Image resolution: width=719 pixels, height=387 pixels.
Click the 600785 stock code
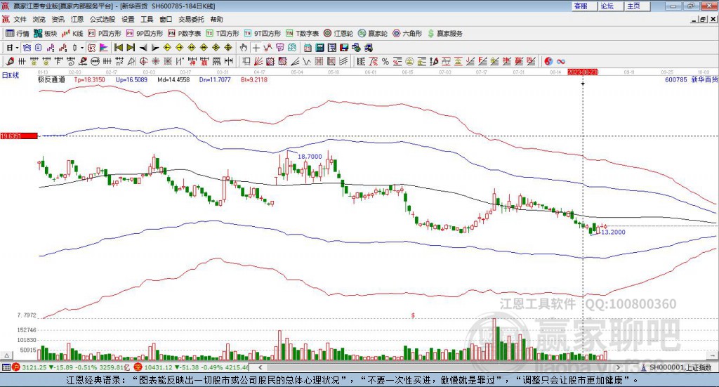point(676,80)
